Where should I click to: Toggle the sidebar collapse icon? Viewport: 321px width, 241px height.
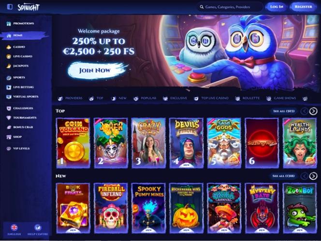pos(10,7)
